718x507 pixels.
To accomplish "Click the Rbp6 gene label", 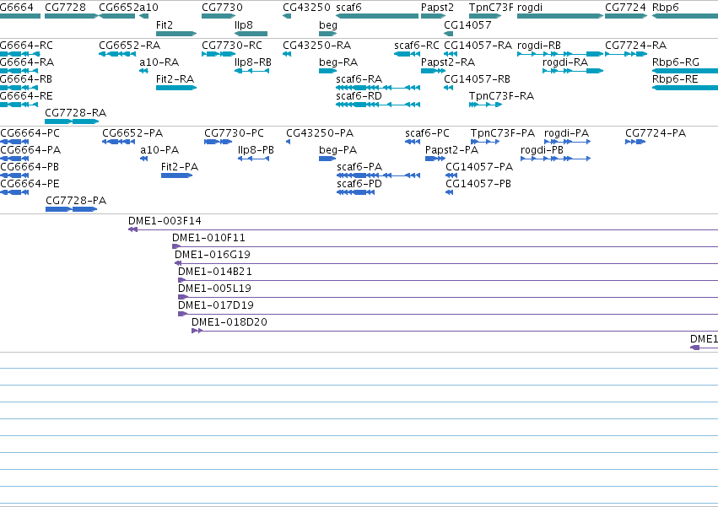I will click(x=666, y=8).
